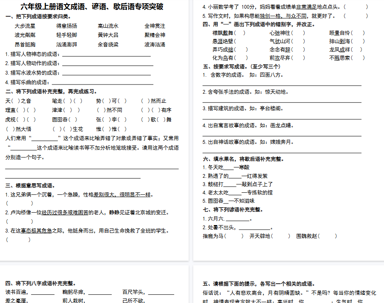
Task: Click the idiom 悬涯绝壁
Action: coord(223,41)
